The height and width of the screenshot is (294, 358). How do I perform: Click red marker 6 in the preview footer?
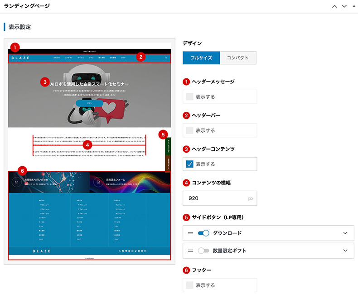pyautogui.click(x=24, y=170)
